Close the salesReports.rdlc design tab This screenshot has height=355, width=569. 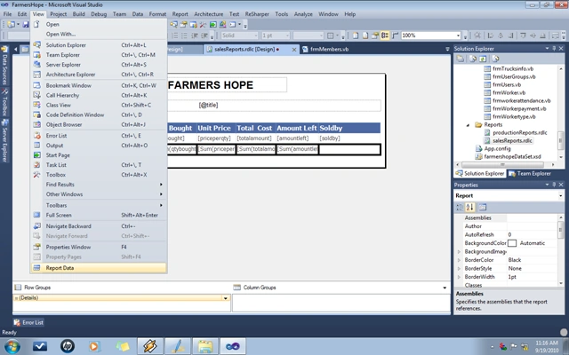coord(294,50)
